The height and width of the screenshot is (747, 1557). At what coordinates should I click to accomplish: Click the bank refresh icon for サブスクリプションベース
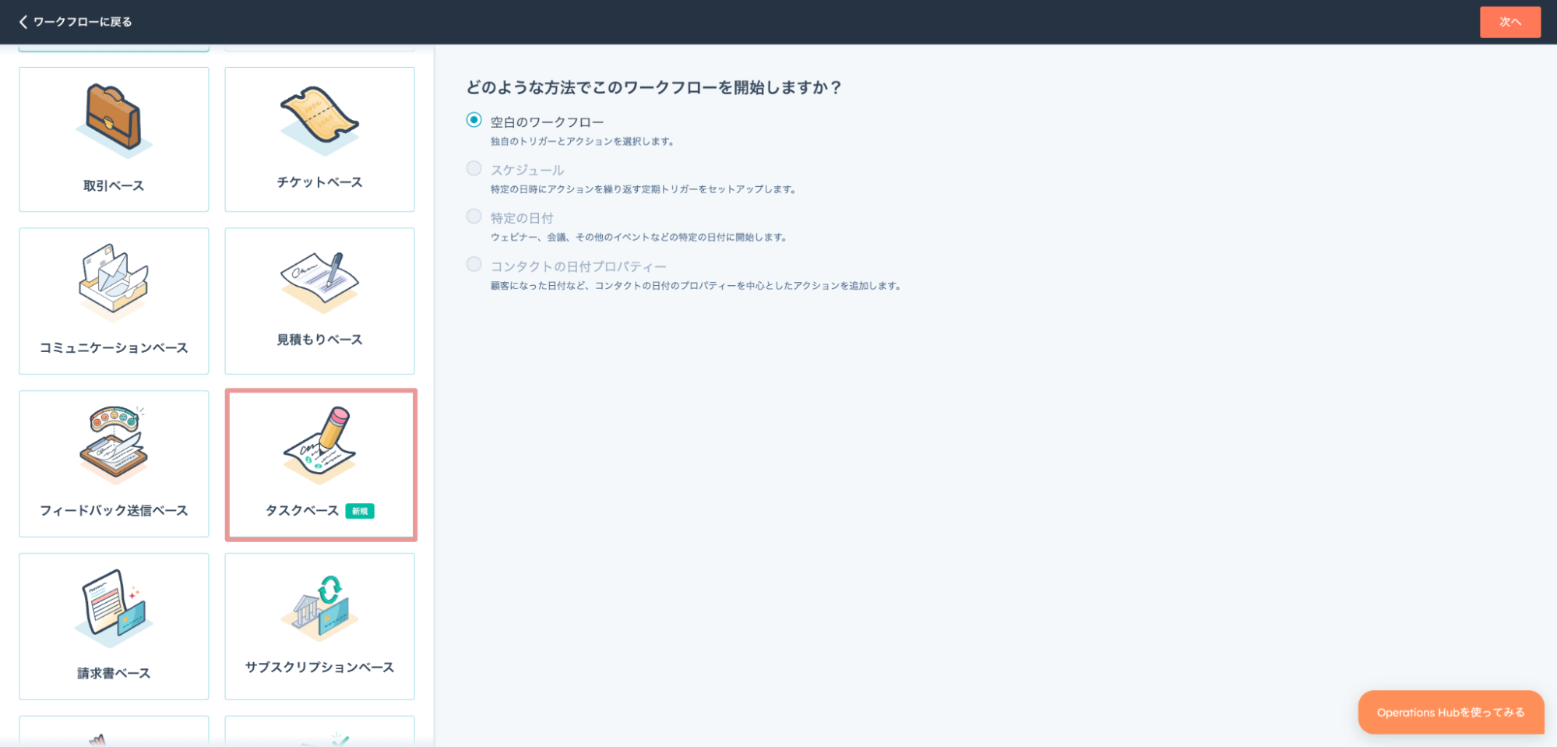(x=319, y=608)
